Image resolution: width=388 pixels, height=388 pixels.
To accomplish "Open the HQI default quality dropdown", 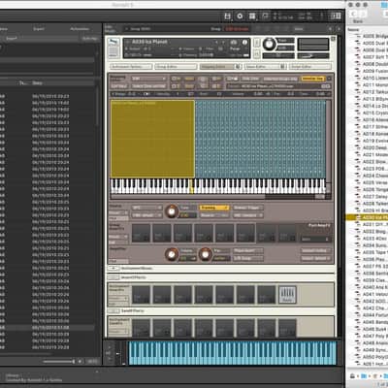I will tap(146, 215).
